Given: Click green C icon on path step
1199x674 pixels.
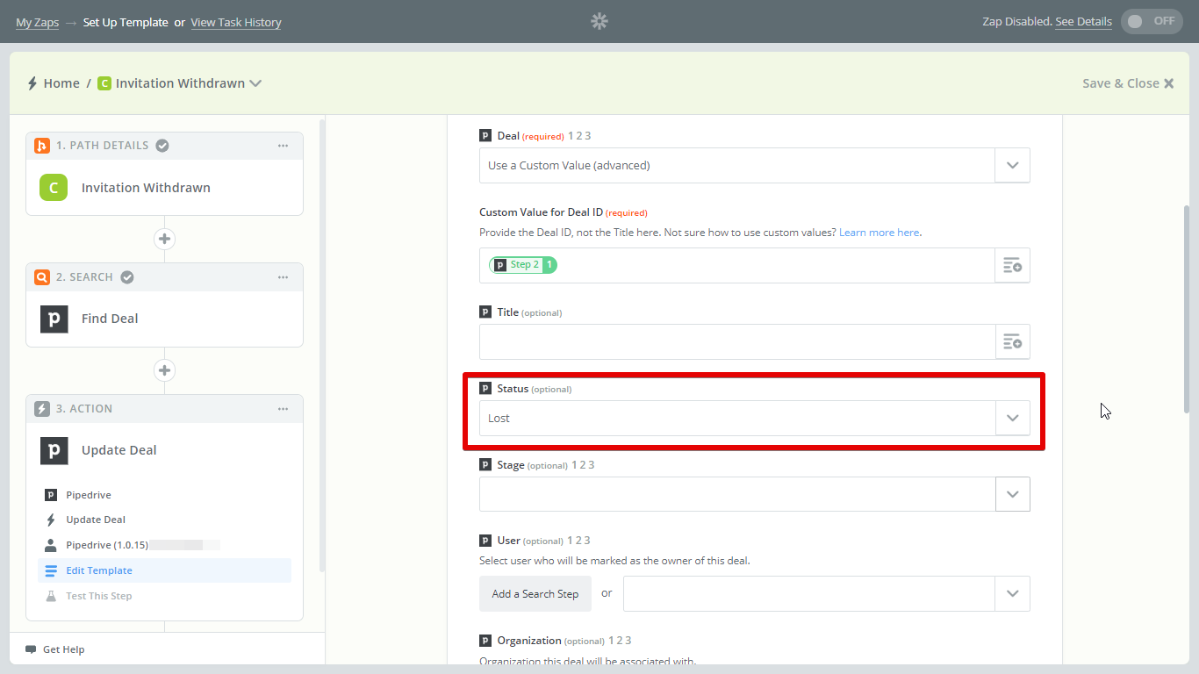Looking at the screenshot, I should coord(54,188).
